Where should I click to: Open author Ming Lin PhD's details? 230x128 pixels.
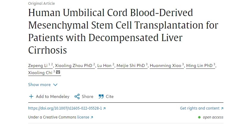[200, 65]
